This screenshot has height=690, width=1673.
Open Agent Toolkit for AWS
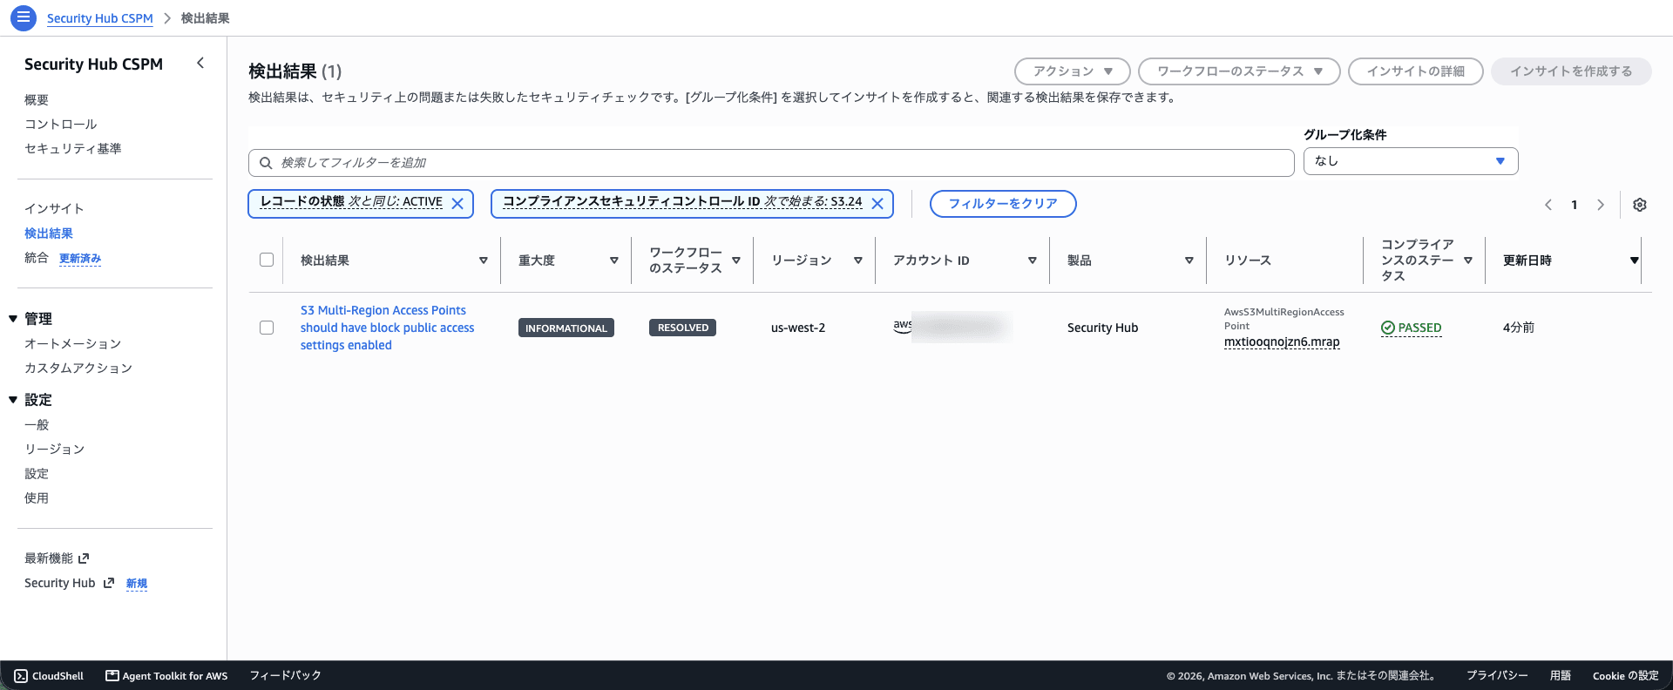point(166,676)
